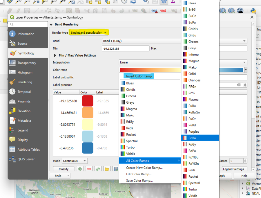Click the red 'abc' annotation toolbar icon
This screenshot has height=198, width=261.
[x=163, y=11]
